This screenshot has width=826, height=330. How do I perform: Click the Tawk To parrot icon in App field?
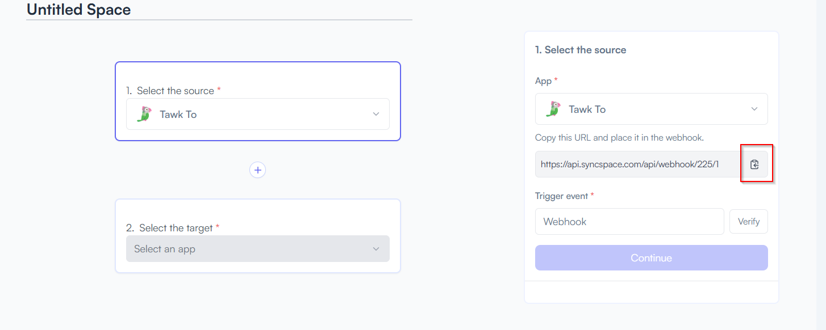pos(553,109)
